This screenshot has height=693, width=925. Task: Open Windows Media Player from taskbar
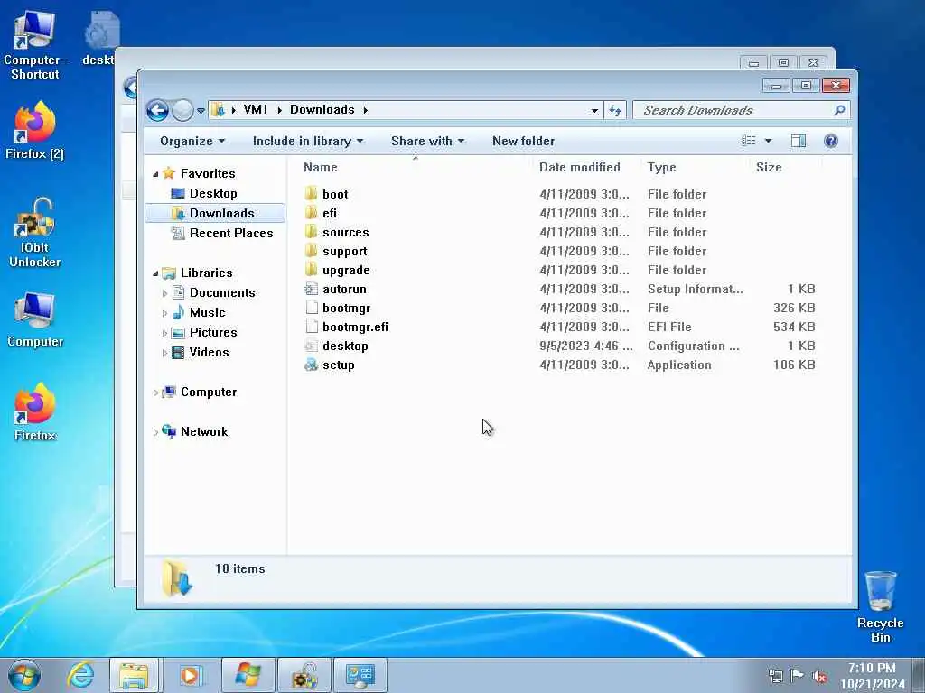191,675
